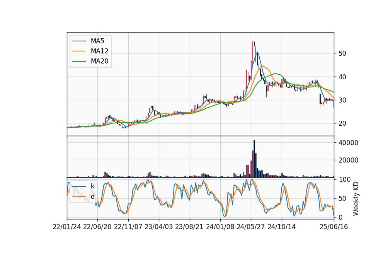Screen dimensions: 371x267
Task: Click the tallest volume bar
Action: (254, 159)
